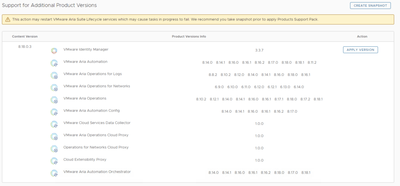Click the VMware Aria Operations product icon
The height and width of the screenshot is (186, 400).
[x=54, y=100]
